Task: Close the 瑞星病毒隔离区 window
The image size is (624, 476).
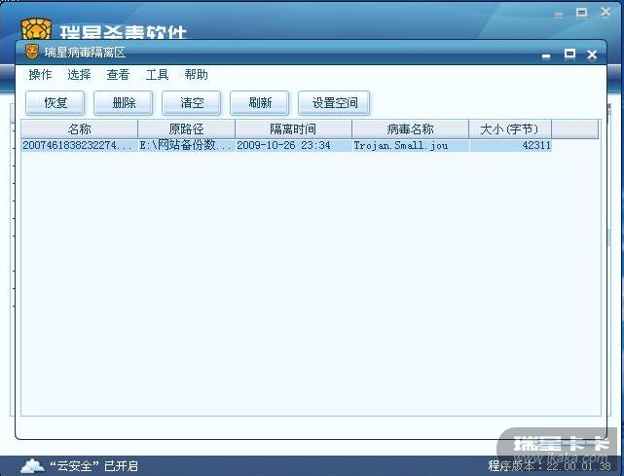Action: (592, 55)
